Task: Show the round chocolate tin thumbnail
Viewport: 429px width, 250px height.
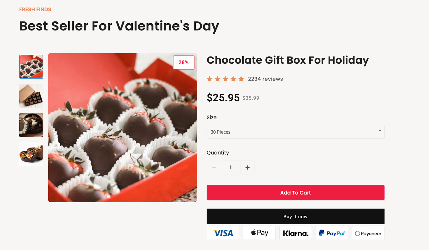Action: 31,125
